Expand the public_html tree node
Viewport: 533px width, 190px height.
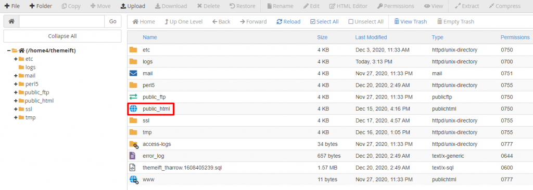pos(16,101)
